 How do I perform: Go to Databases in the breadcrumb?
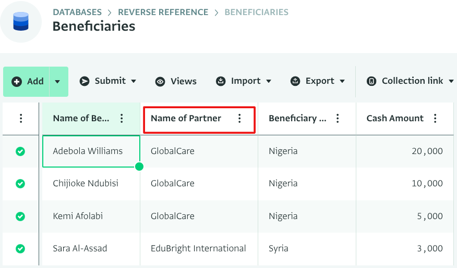pos(77,12)
